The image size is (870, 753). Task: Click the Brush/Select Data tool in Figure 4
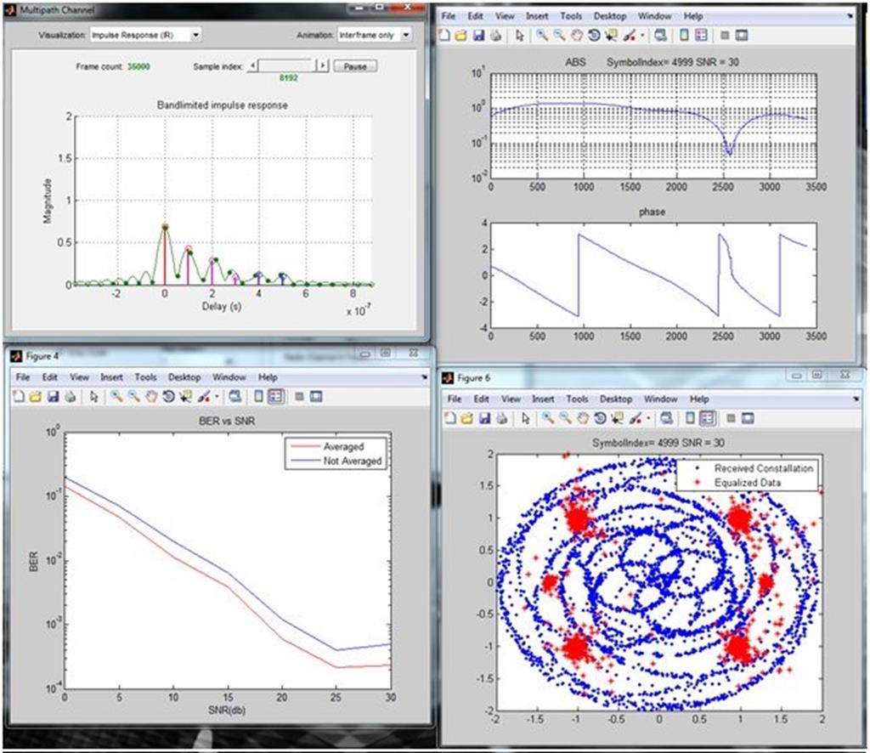point(202,398)
